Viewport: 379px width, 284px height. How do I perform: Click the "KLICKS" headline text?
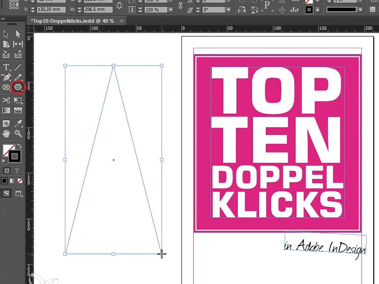278,204
